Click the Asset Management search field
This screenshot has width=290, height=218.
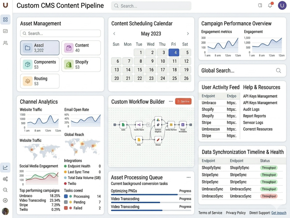(61, 33)
